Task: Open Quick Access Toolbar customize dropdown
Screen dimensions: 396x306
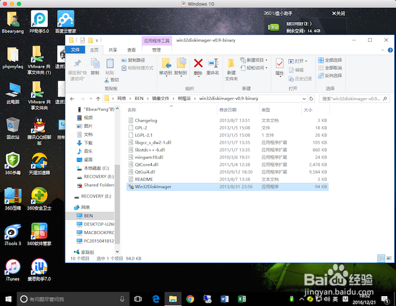Action: (x=97, y=40)
